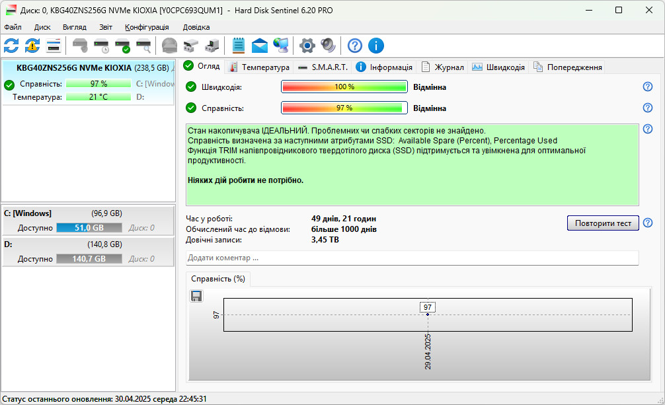Viewport: 665px width, 405px height.
Task: Click the refresh icon with warning triangle
Action: pyautogui.click(x=32, y=46)
